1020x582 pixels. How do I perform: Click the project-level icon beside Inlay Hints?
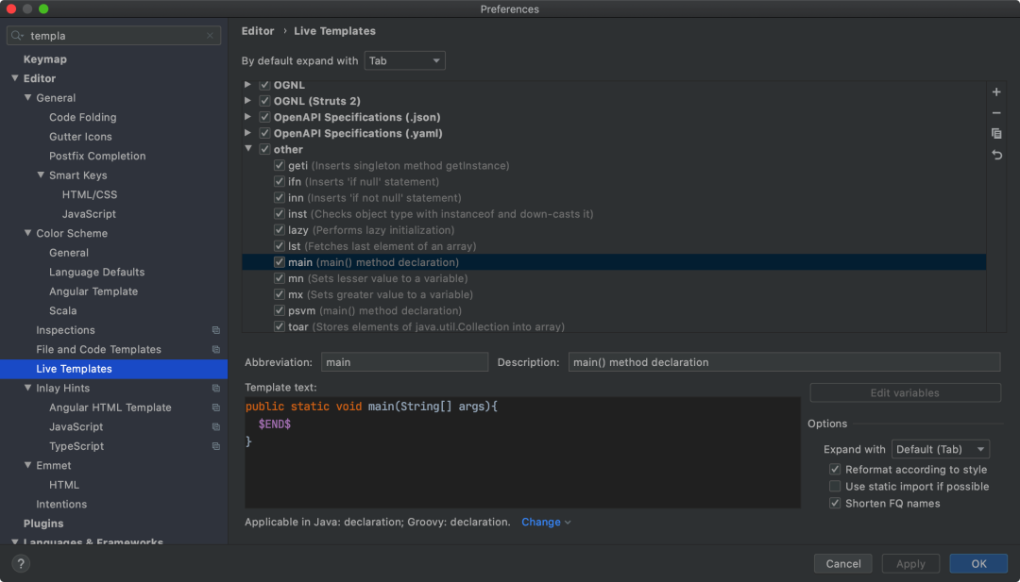[215, 389]
